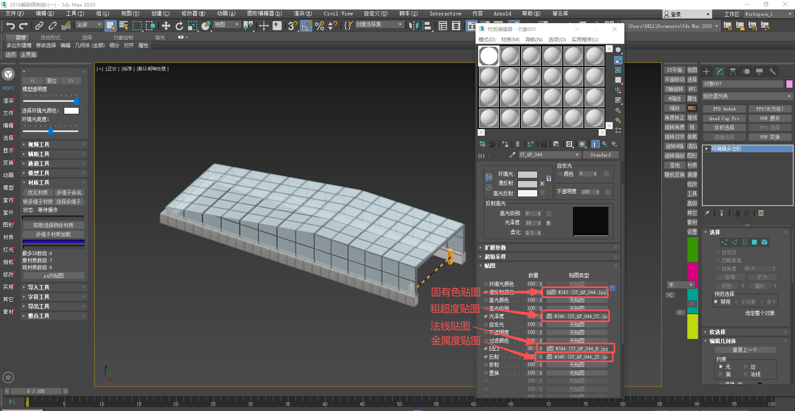Open the Hierarchy tab in command panel
The height and width of the screenshot is (411, 795).
(x=733, y=72)
